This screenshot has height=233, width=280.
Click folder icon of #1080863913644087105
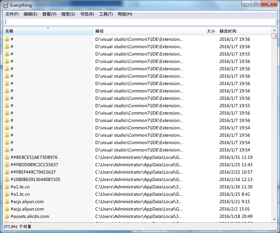pyautogui.click(x=7, y=180)
